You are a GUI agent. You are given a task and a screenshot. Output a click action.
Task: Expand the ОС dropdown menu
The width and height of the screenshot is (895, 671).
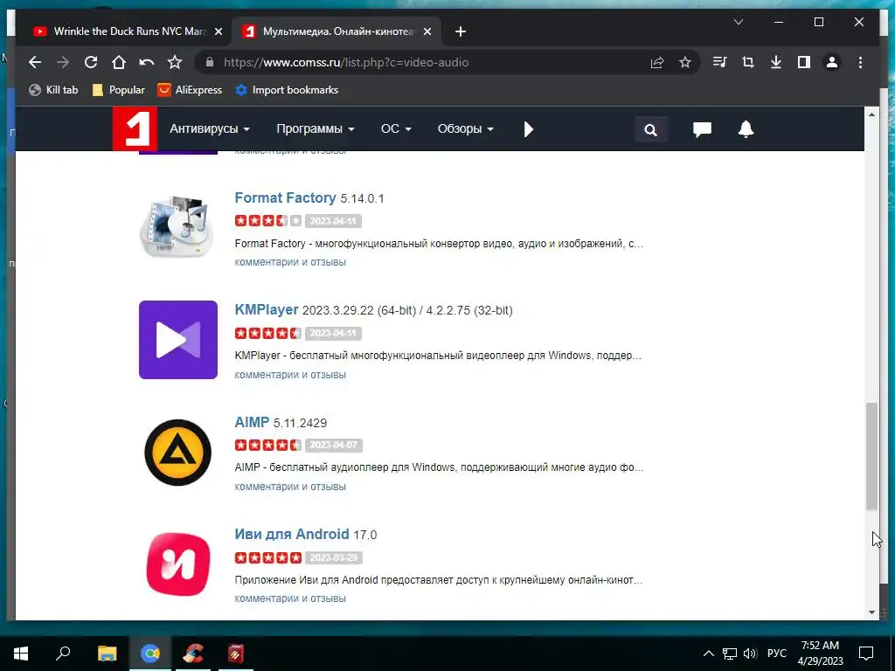[396, 129]
